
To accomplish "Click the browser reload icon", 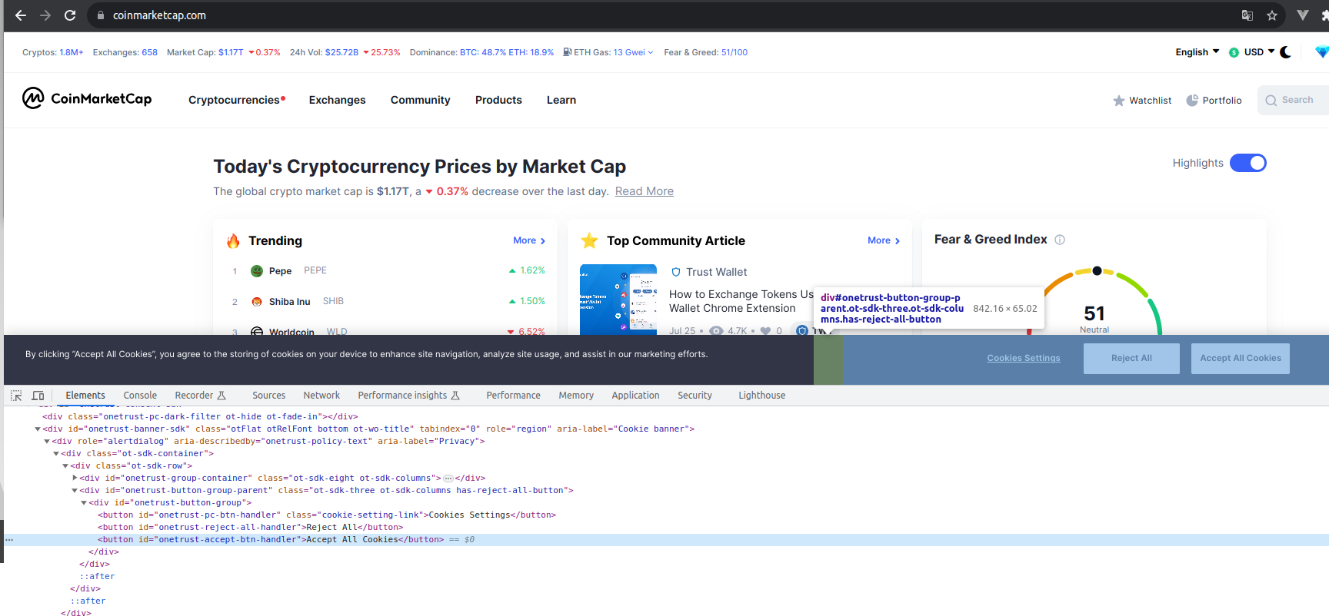I will point(70,15).
